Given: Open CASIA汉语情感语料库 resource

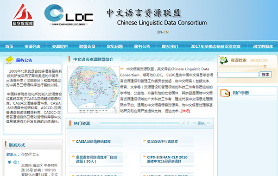Looking at the screenshot, I should (93, 141).
